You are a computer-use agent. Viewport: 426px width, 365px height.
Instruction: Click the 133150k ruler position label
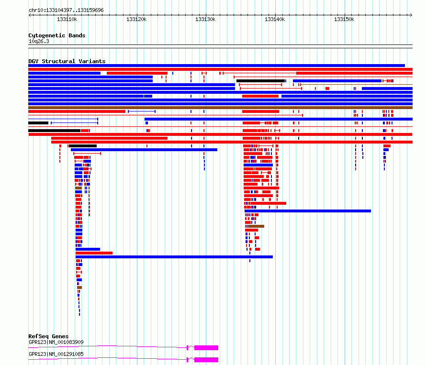(x=344, y=19)
